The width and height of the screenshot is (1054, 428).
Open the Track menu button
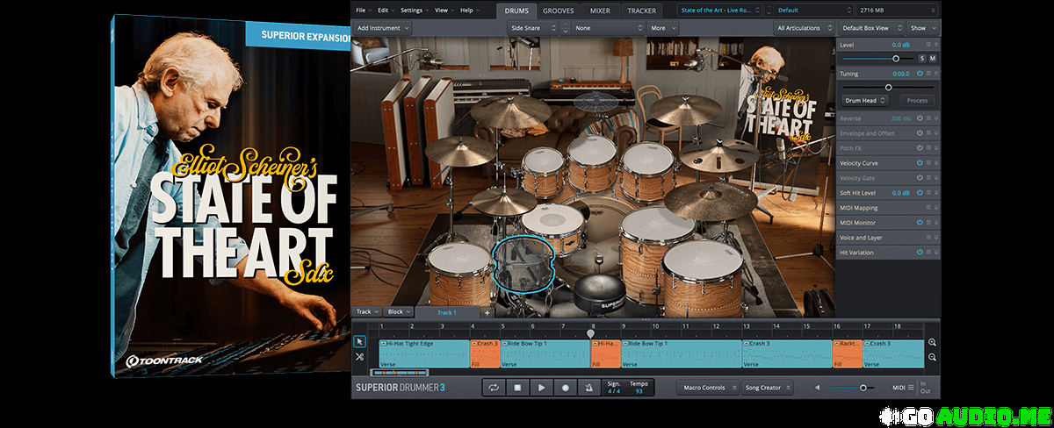367,312
